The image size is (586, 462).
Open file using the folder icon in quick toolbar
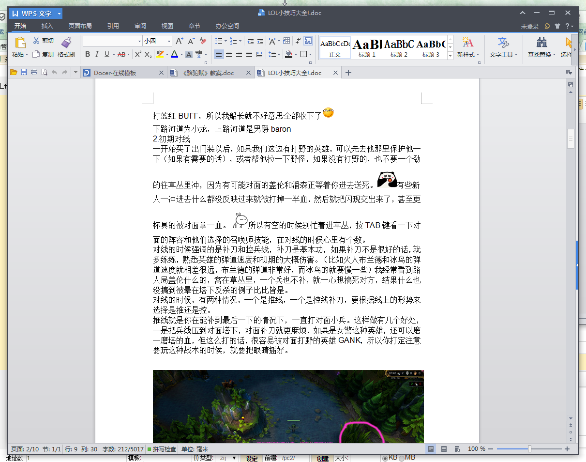click(14, 73)
